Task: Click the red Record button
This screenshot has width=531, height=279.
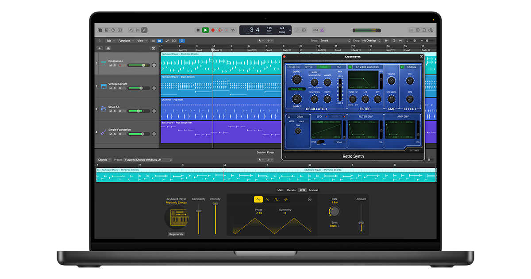Action: (x=212, y=30)
